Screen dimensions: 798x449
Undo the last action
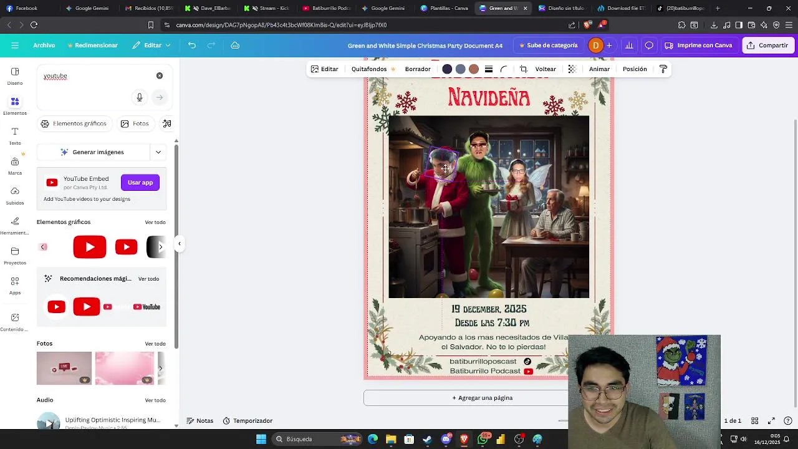[x=192, y=46]
